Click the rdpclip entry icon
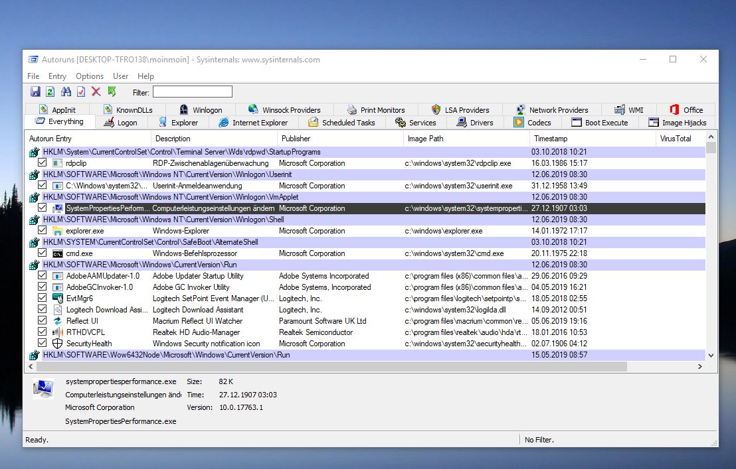This screenshot has height=469, width=736. [57, 163]
